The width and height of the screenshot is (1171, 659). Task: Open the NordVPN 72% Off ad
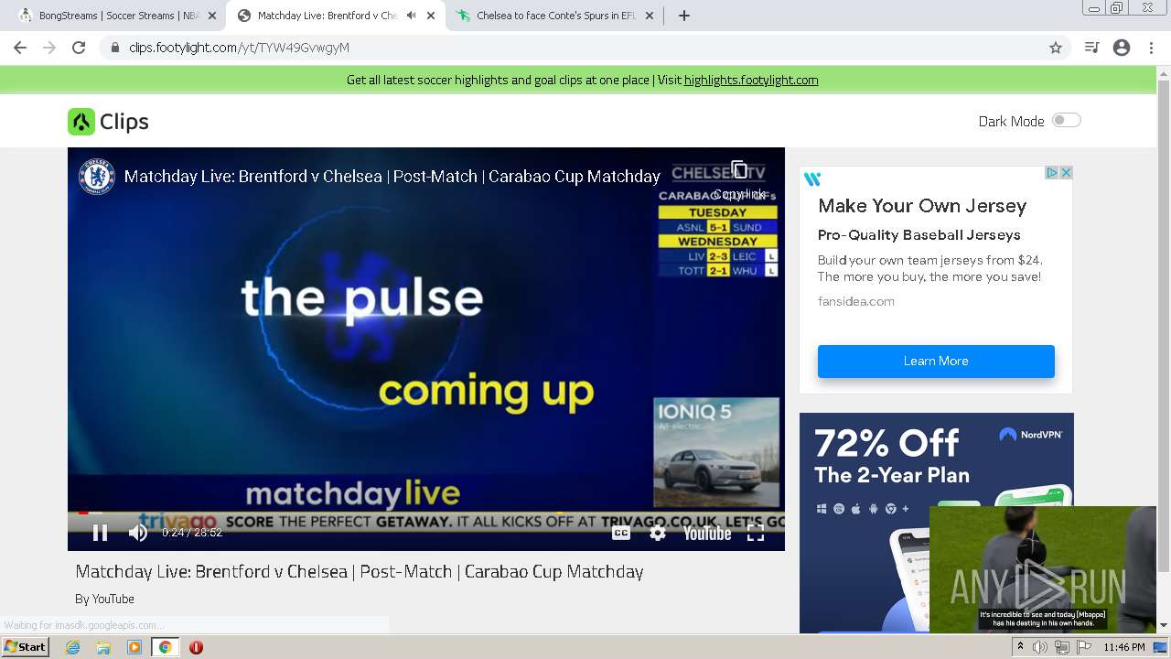point(937,523)
